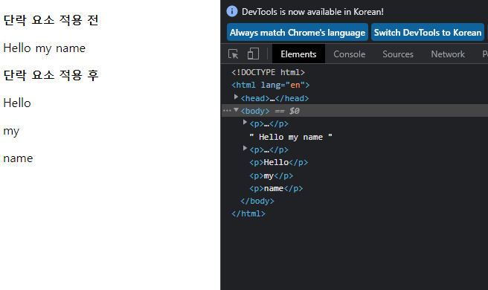Viewport: 488px width, 290px height.
Task: Click the 'Hello' paragraph on the page
Action: (17, 103)
